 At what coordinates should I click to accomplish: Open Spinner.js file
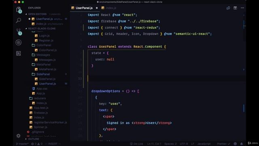40,127
